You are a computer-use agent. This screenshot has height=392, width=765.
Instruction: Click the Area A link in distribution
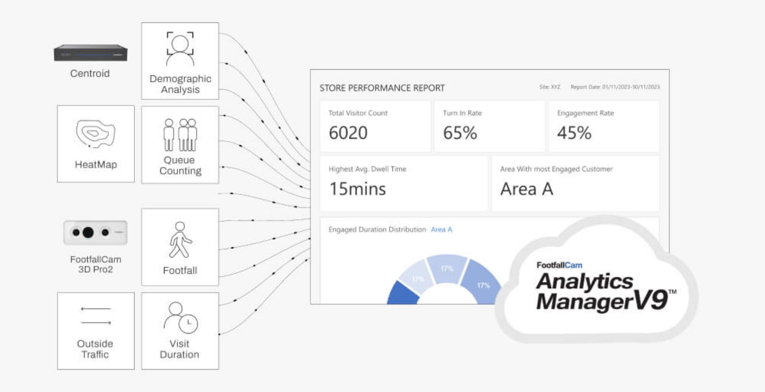[x=442, y=229]
